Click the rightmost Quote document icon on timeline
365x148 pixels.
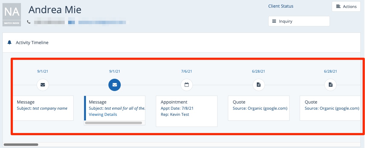(331, 85)
